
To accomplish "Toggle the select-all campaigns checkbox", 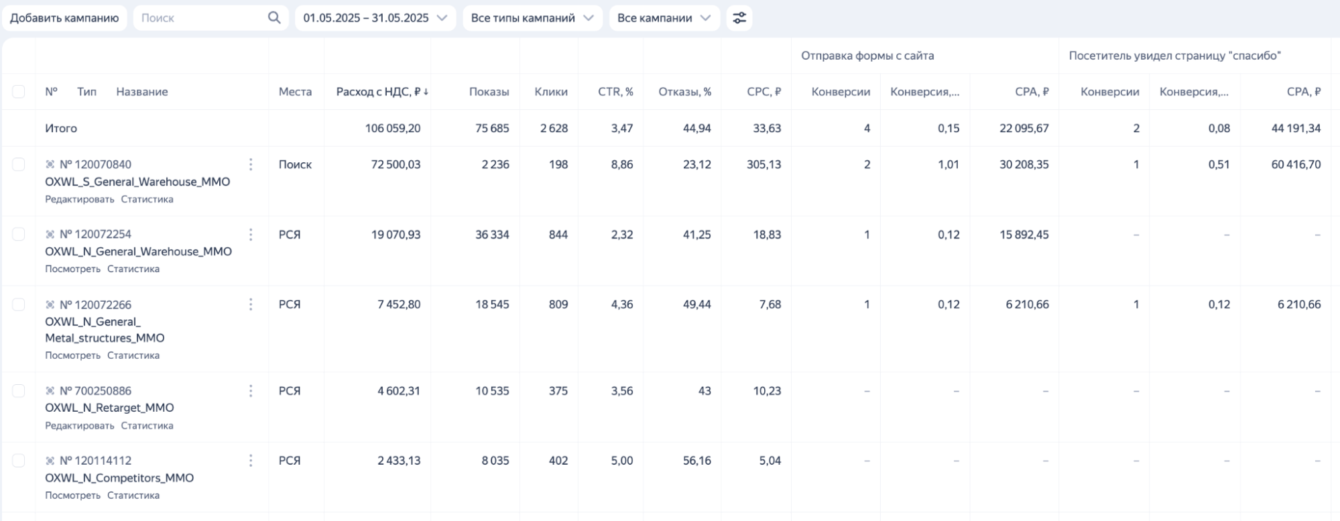I will click(19, 92).
